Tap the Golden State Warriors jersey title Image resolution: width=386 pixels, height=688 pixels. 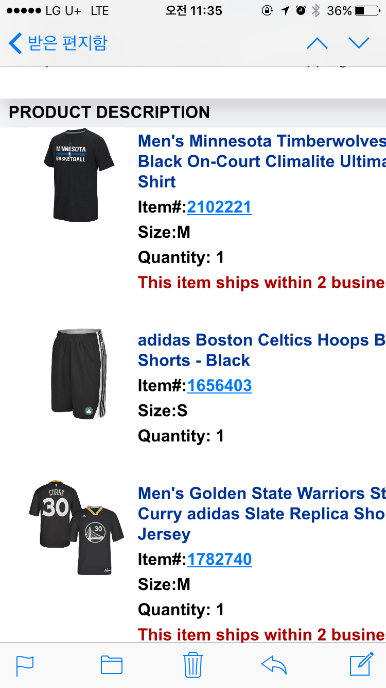(x=262, y=514)
